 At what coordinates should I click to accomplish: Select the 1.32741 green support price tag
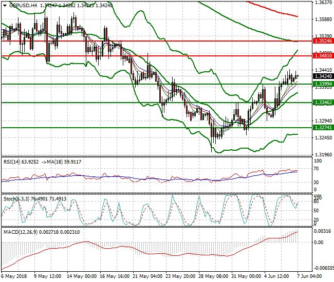pyautogui.click(x=323, y=127)
